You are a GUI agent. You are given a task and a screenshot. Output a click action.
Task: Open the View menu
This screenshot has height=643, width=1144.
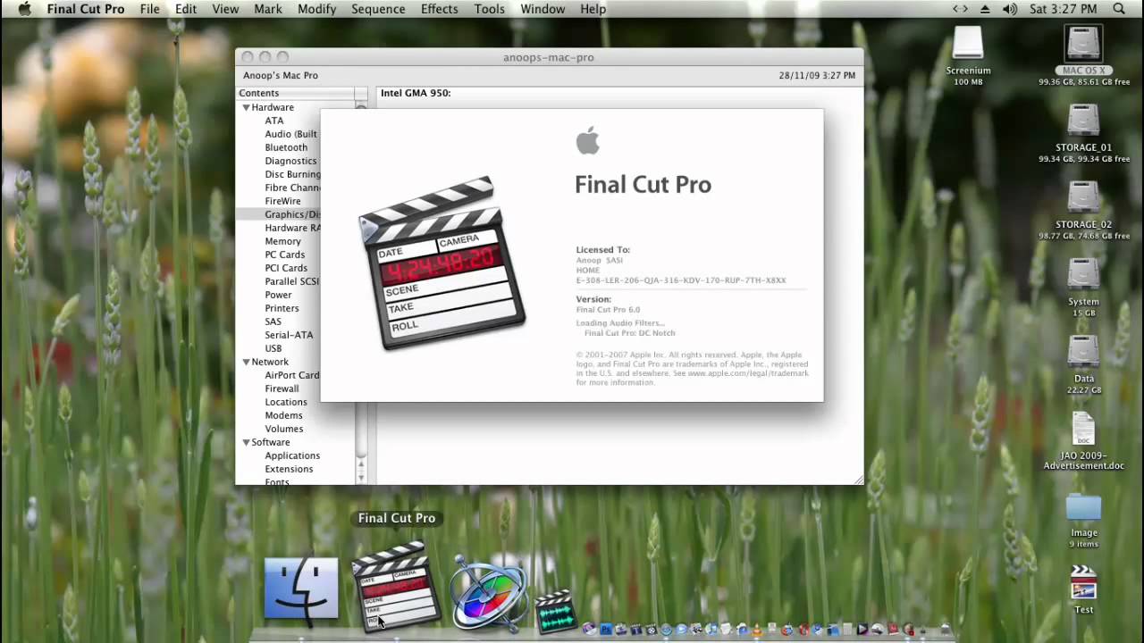pyautogui.click(x=225, y=9)
